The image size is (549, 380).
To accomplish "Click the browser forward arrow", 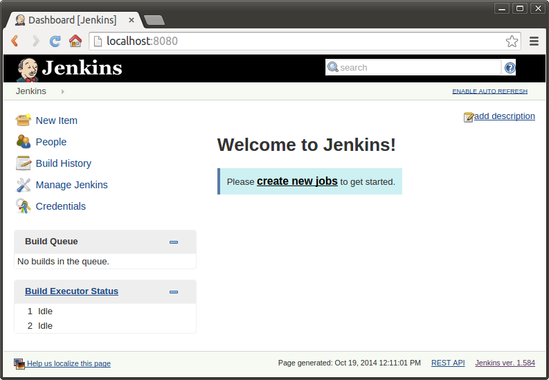I will point(35,41).
